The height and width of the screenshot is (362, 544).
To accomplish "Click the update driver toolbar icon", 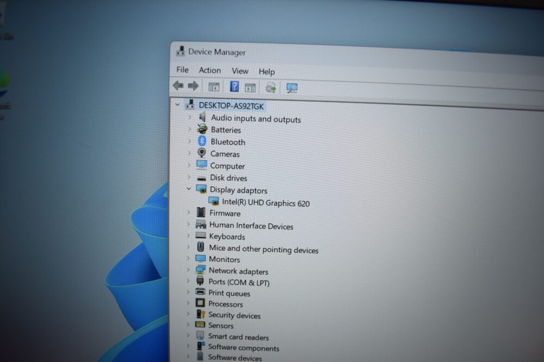I will (x=270, y=88).
